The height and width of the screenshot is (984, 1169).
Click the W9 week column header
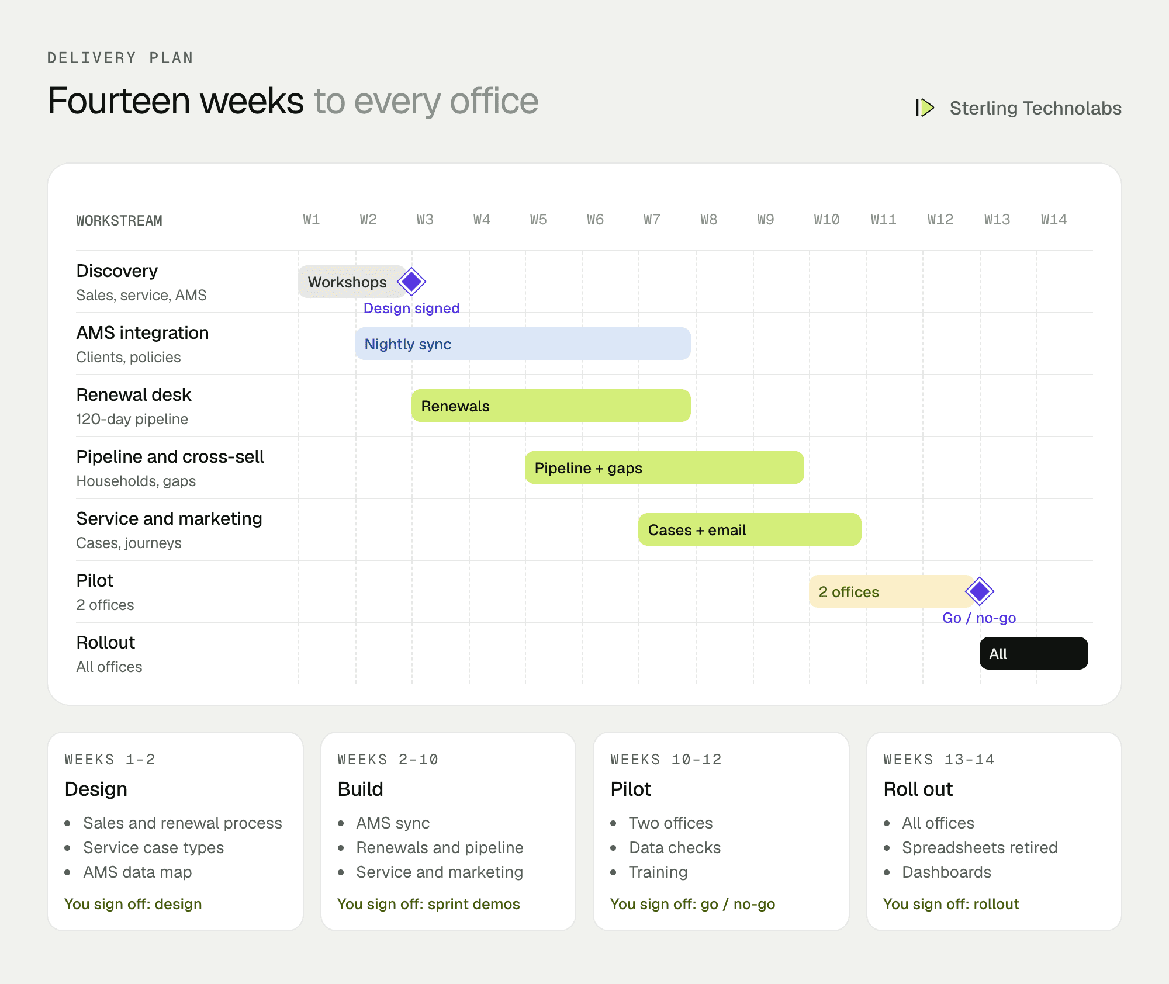click(766, 220)
